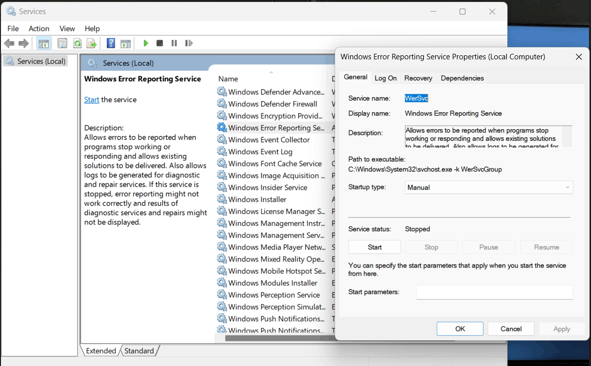Click the disabled Pause button in properties dialog
Image resolution: width=591 pixels, height=366 pixels.
pos(489,247)
